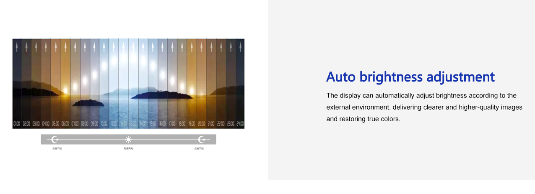The height and width of the screenshot is (194, 535).
Task: Click the arrow above the 06:00 strip
Action: (x=65, y=46)
